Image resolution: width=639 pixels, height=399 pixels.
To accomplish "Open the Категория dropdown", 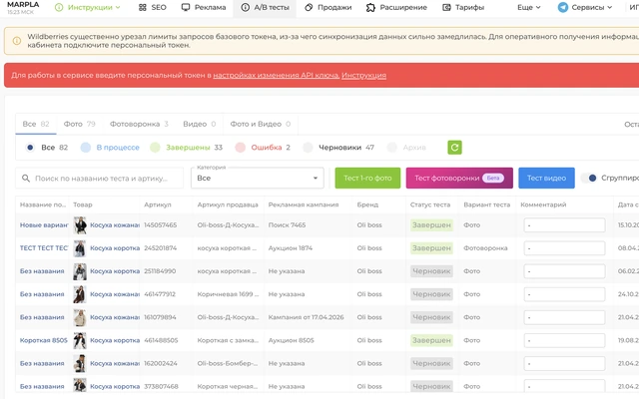I will (x=258, y=178).
